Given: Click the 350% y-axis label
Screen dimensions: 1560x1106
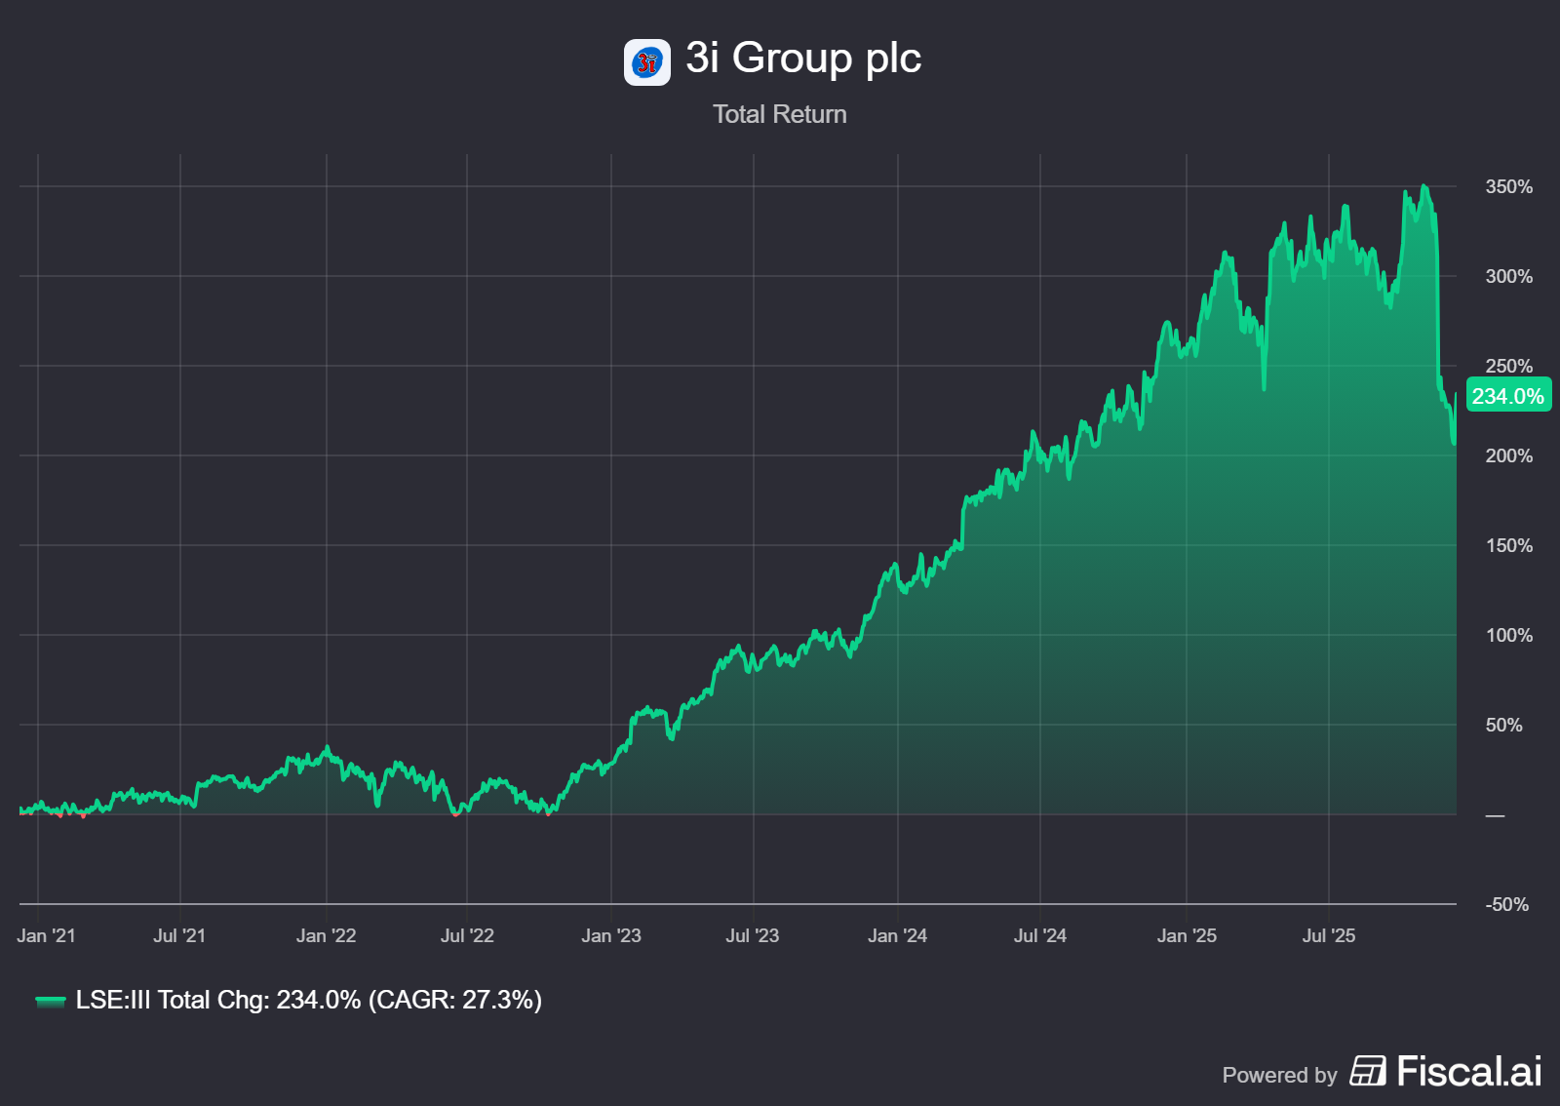Looking at the screenshot, I should (x=1508, y=186).
